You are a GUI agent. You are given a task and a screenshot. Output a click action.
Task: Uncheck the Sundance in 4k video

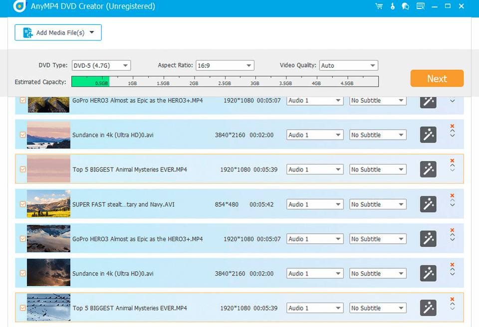pyautogui.click(x=22, y=135)
